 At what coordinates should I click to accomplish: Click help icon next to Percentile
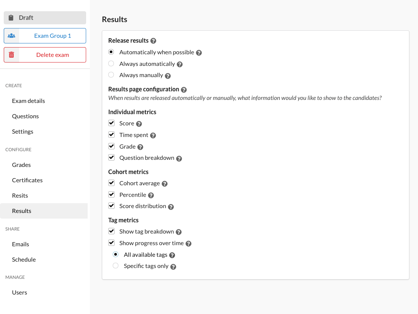point(151,195)
